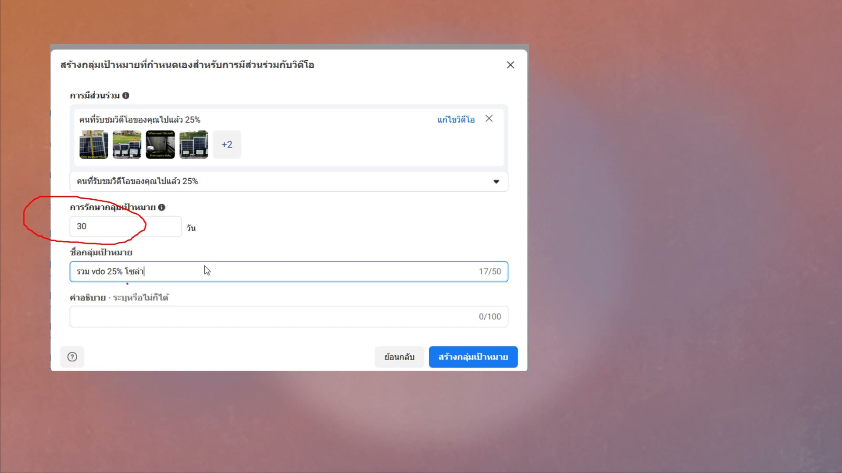842x473 pixels.
Task: Select the third dark video thumbnail
Action: point(160,145)
